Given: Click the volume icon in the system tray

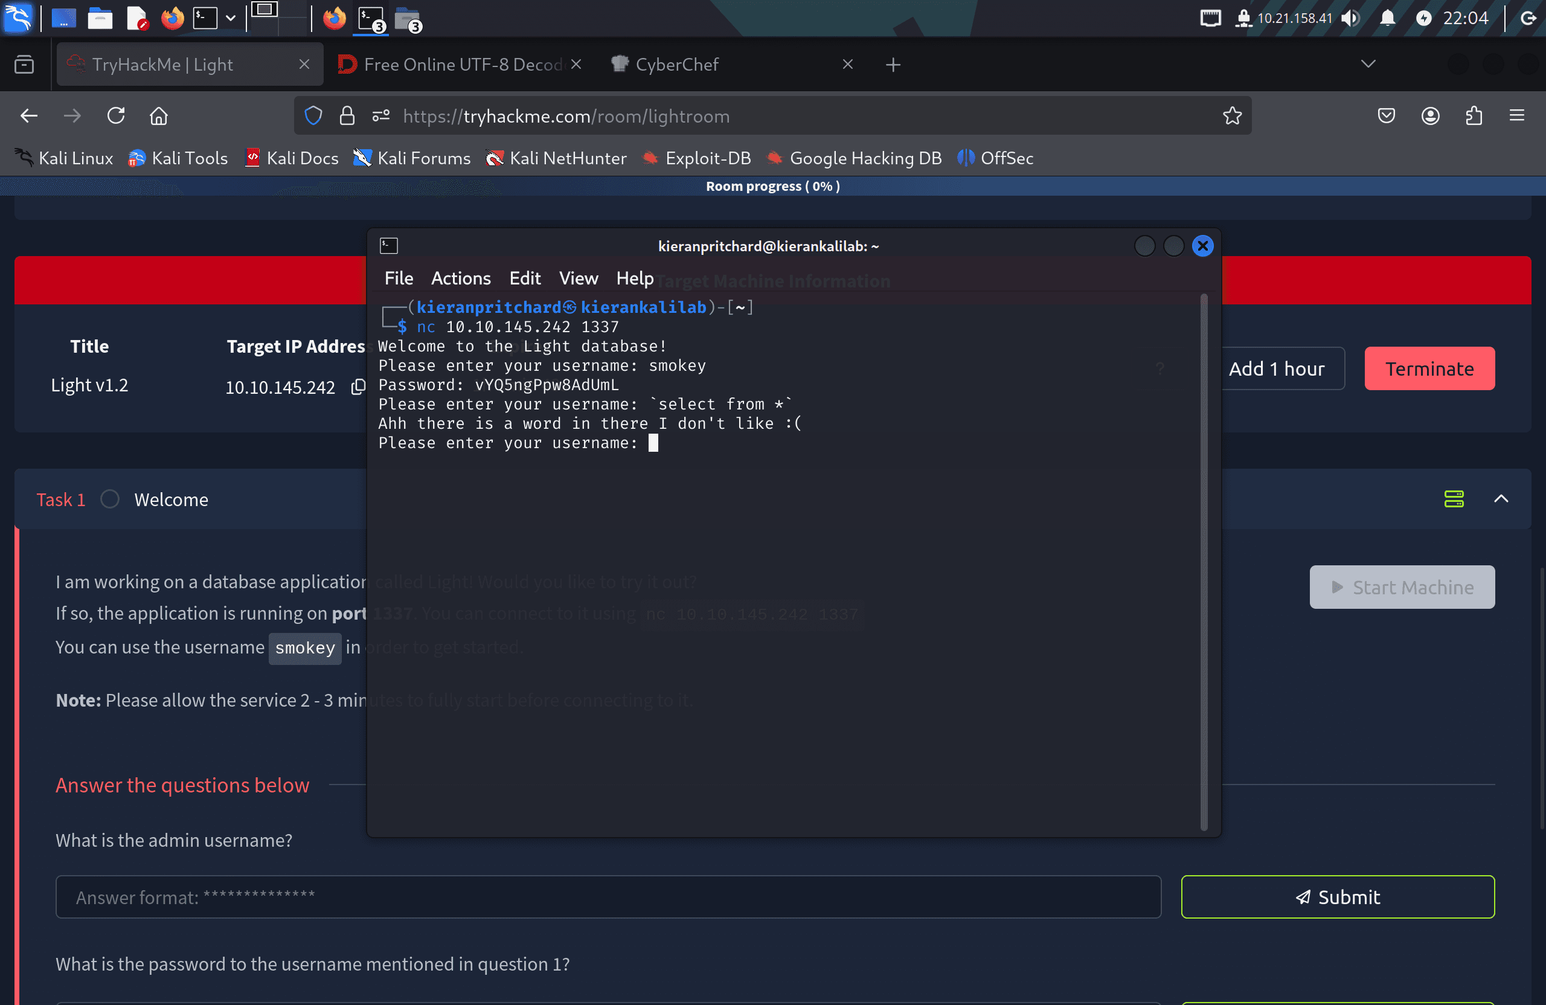Looking at the screenshot, I should [x=1350, y=18].
